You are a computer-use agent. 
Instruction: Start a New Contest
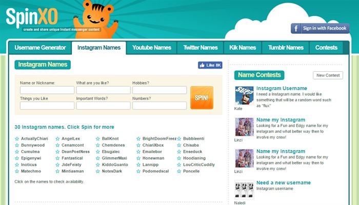point(328,75)
